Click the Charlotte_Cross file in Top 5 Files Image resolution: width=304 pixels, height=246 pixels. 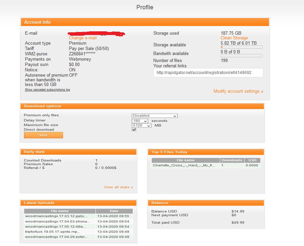(x=184, y=165)
